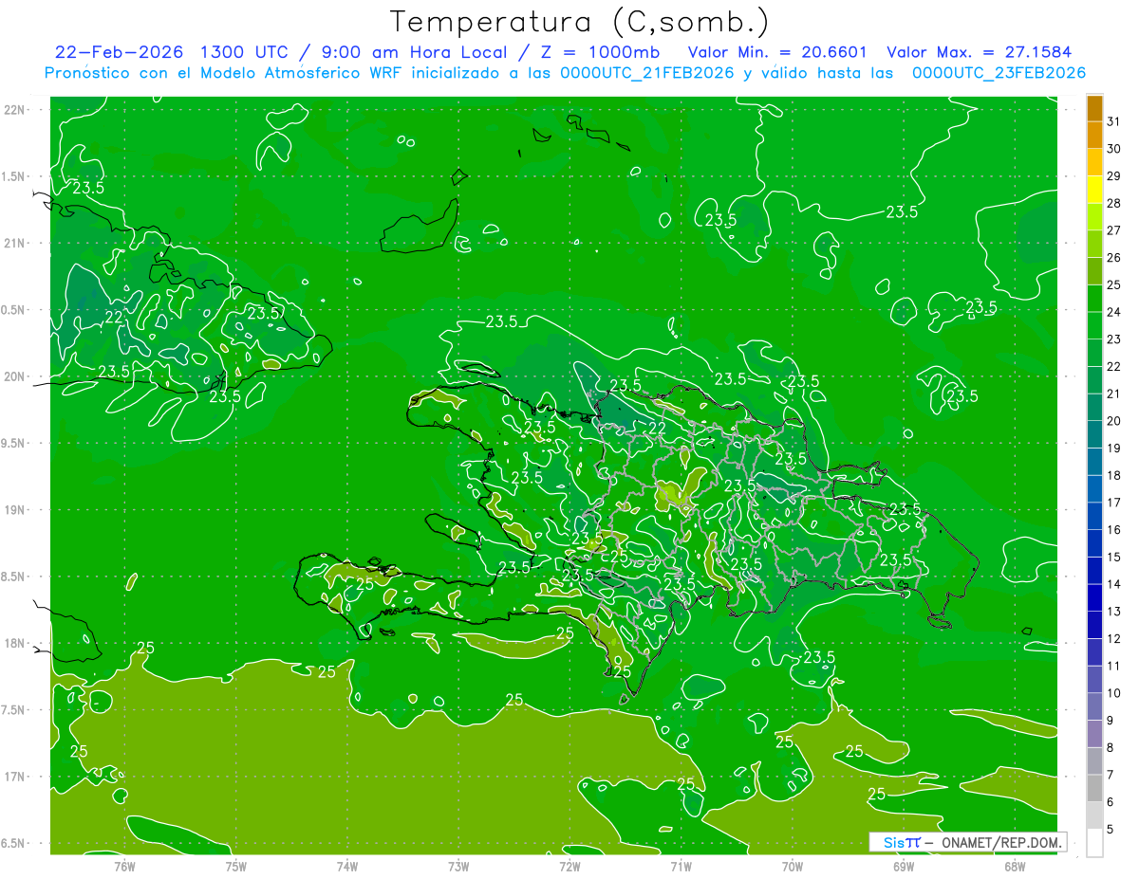Image resolution: width=1139 pixels, height=879 pixels.
Task: Click the '72W' longitude axis label
Action: coord(569,867)
